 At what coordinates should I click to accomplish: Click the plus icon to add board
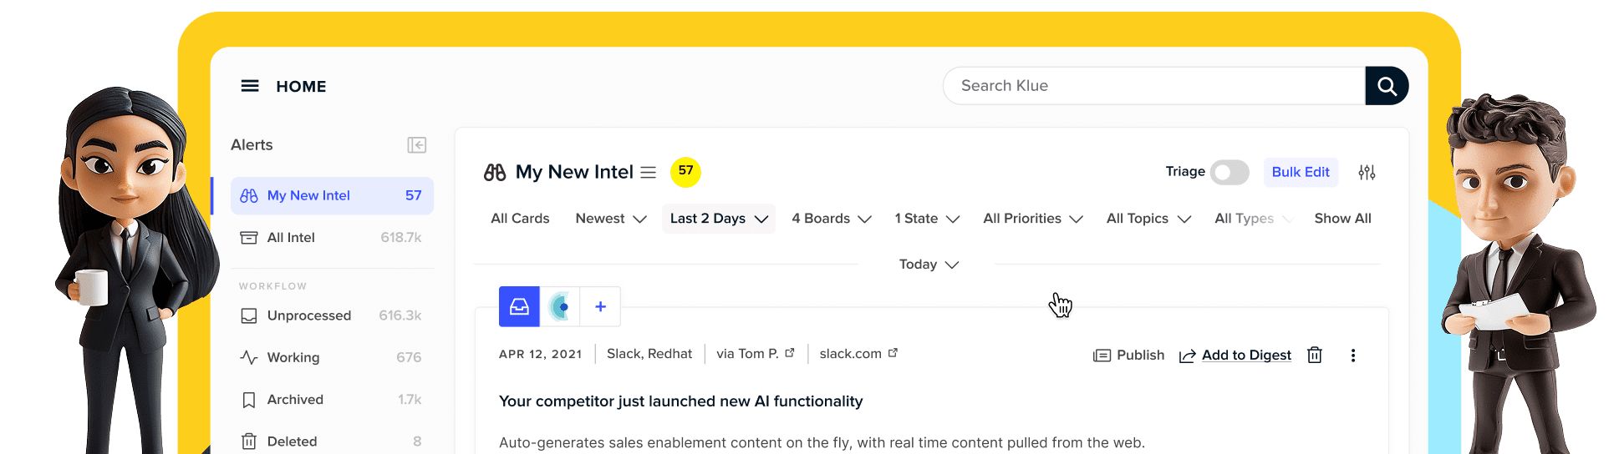click(600, 307)
